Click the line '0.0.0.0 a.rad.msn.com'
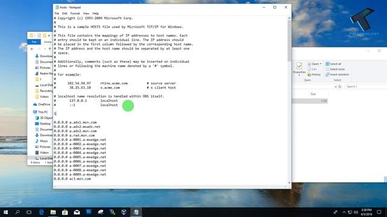This screenshot has width=387, height=217. point(74,135)
